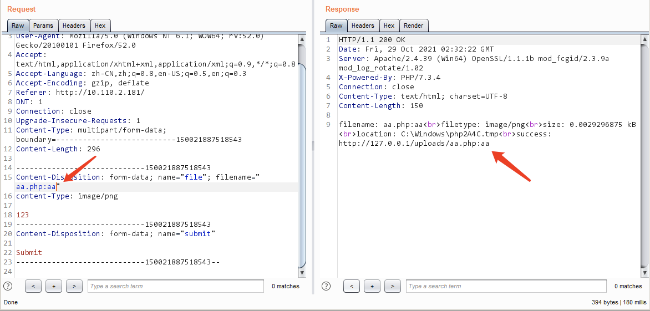
Task: Focus the Request search term field
Action: pos(176,286)
